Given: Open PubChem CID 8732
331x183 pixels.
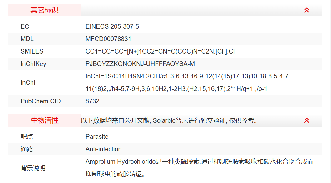Looking at the screenshot, I should (92, 101).
